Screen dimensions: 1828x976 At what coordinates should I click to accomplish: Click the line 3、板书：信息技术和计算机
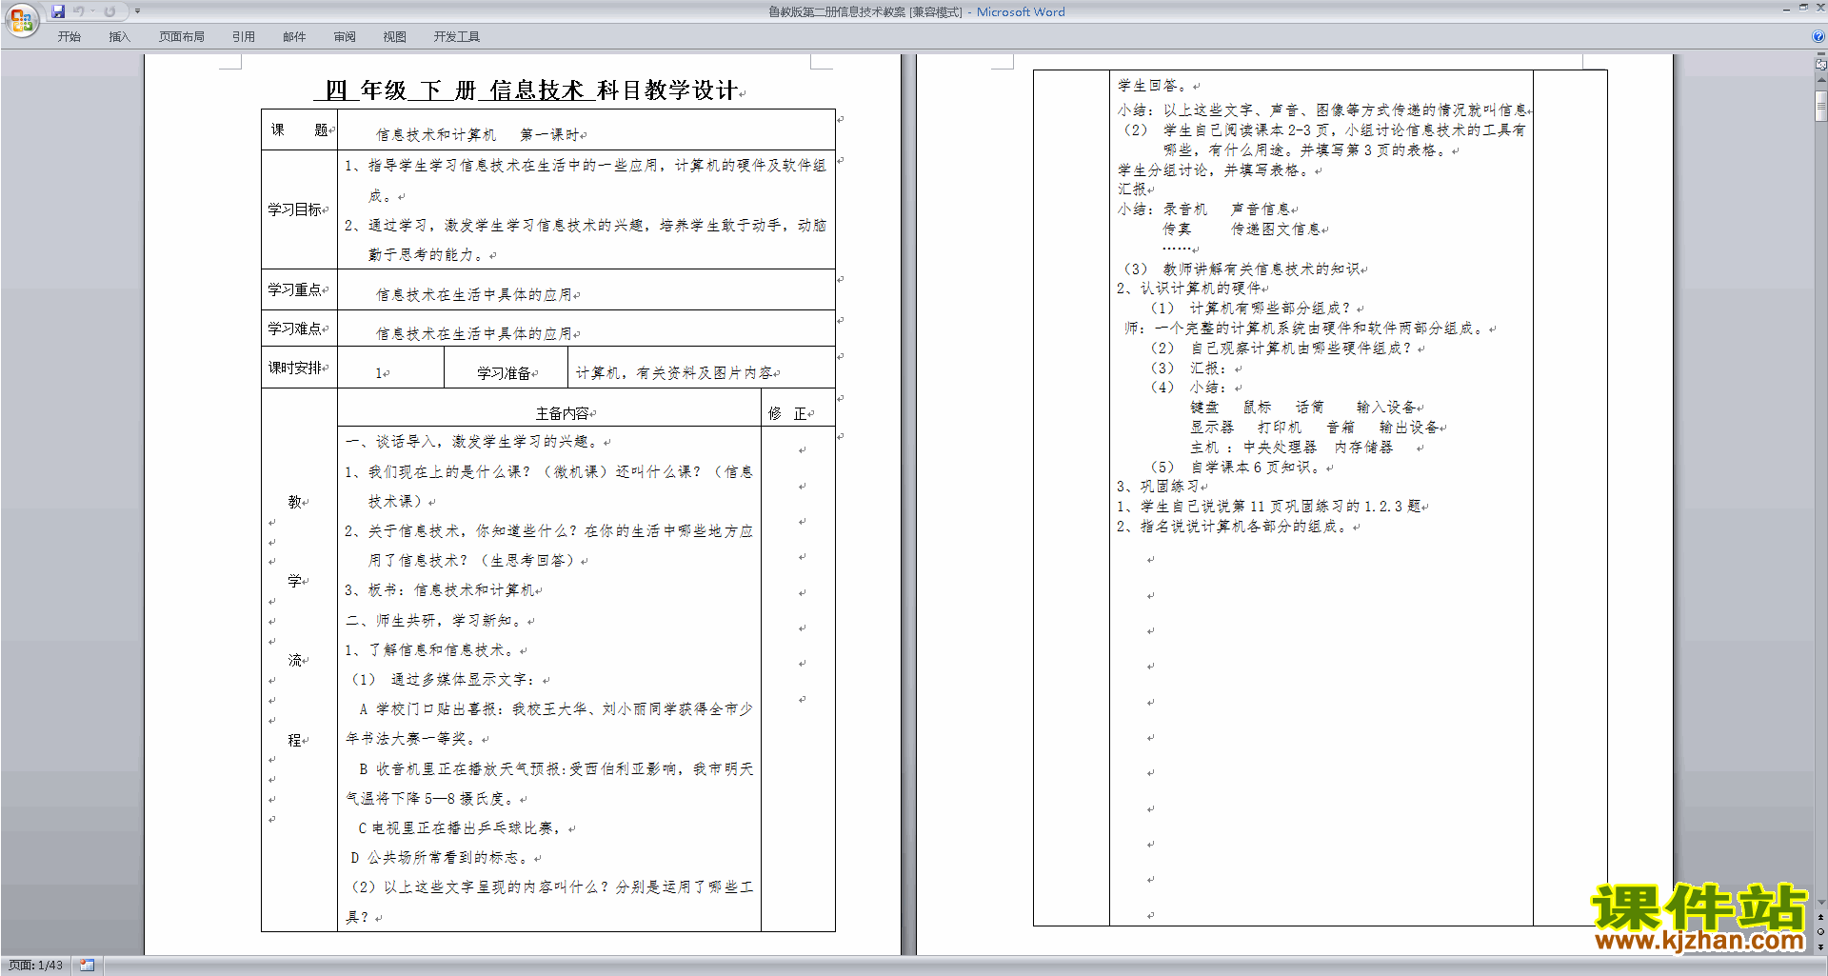coord(443,590)
